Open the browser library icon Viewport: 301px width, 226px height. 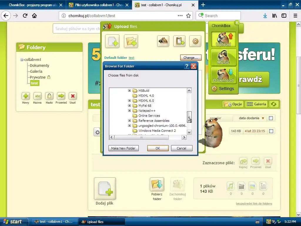point(275,16)
